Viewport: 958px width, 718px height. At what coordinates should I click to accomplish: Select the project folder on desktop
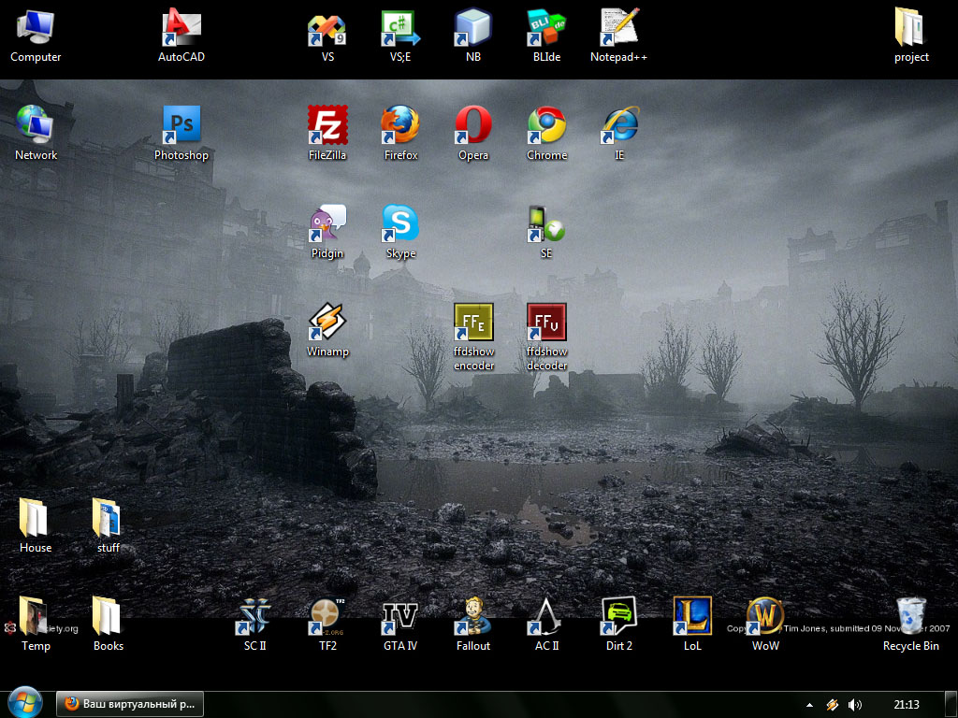[910, 28]
